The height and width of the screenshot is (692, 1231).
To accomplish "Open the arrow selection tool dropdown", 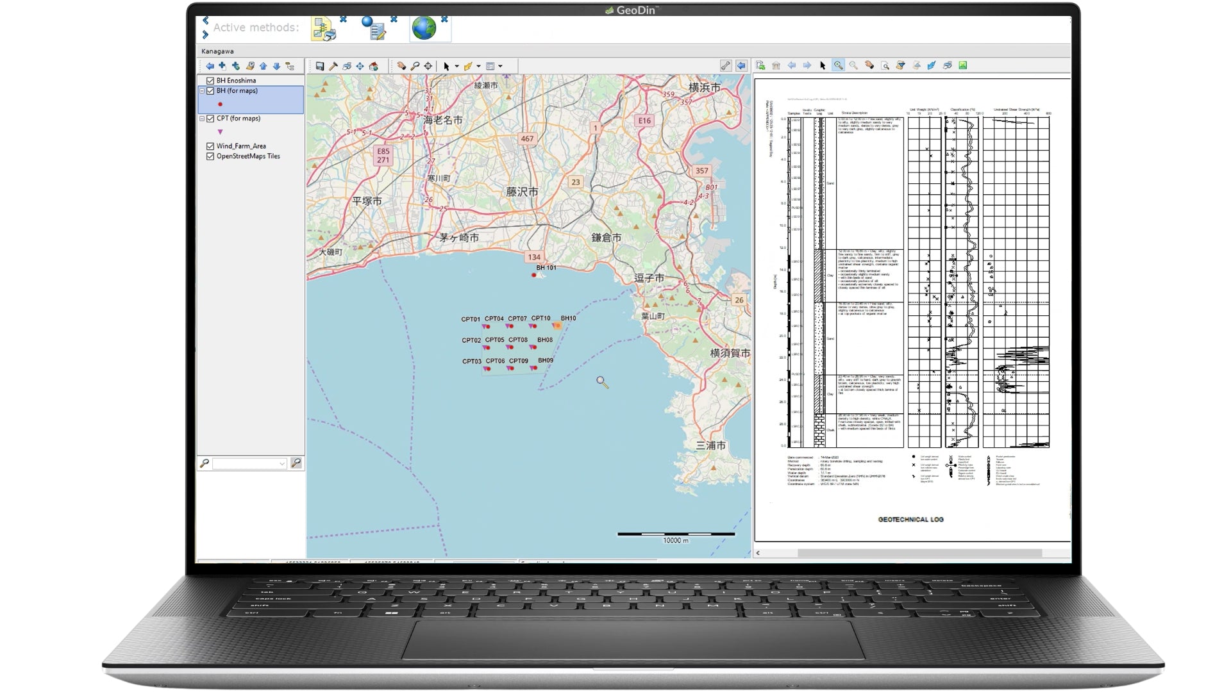I will 456,67.
